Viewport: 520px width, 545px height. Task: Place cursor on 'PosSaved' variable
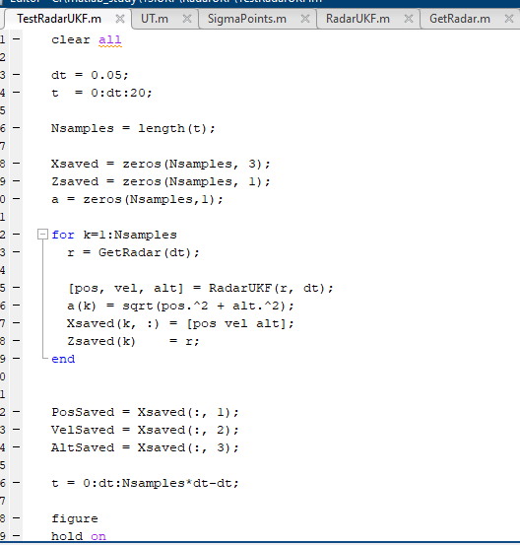point(83,412)
